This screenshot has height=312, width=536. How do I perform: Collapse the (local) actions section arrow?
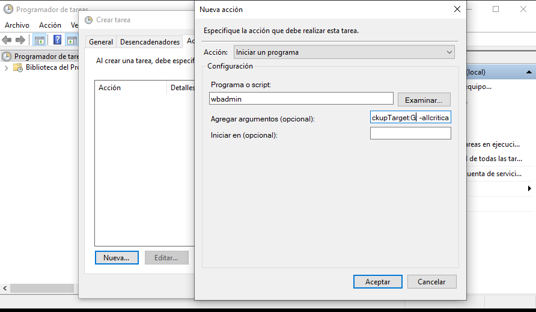(529, 72)
